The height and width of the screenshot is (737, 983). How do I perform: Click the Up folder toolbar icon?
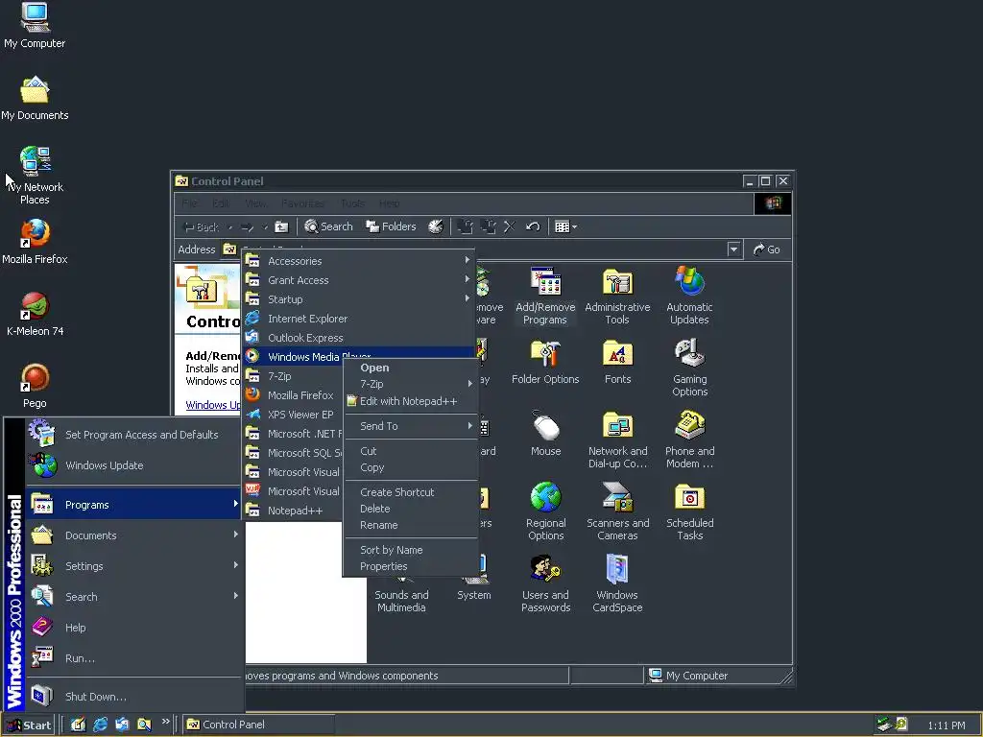pyautogui.click(x=281, y=226)
